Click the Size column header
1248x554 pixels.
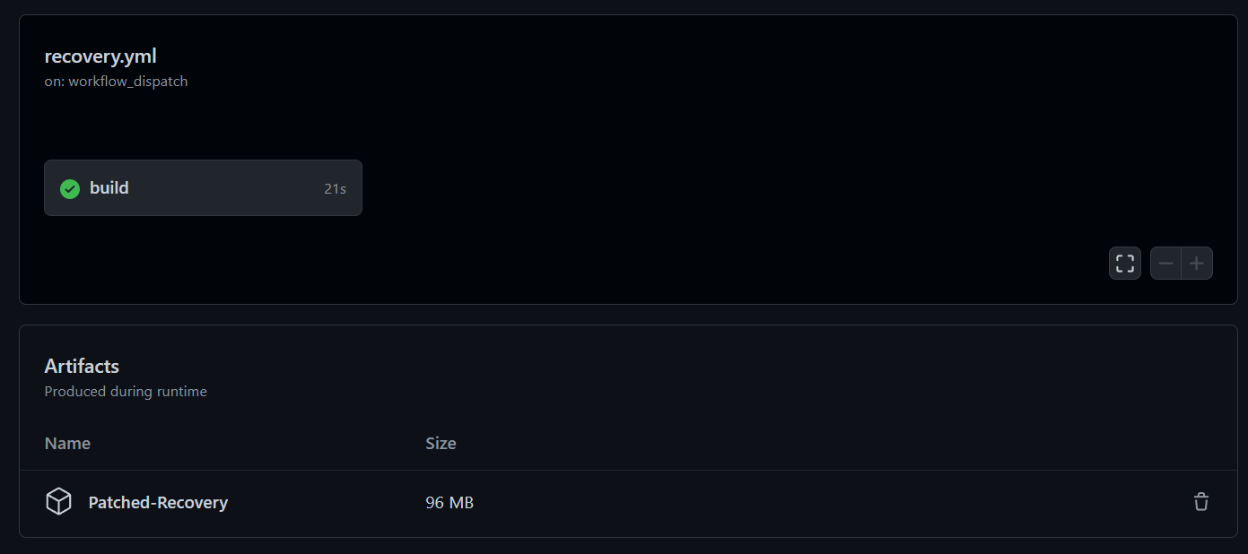point(441,443)
